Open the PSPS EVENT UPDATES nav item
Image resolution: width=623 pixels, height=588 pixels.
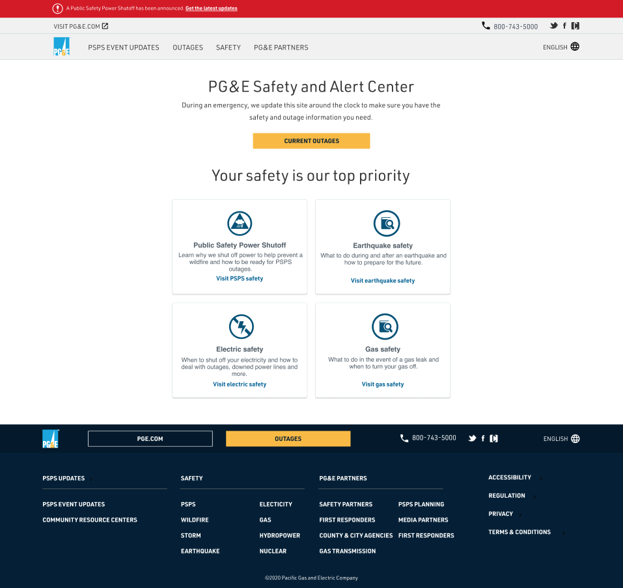[x=124, y=47]
